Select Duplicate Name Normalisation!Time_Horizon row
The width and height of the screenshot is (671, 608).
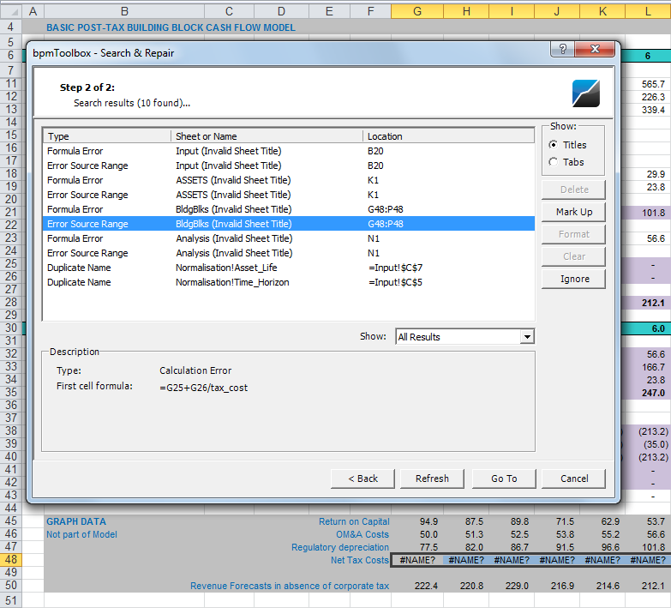(x=289, y=282)
